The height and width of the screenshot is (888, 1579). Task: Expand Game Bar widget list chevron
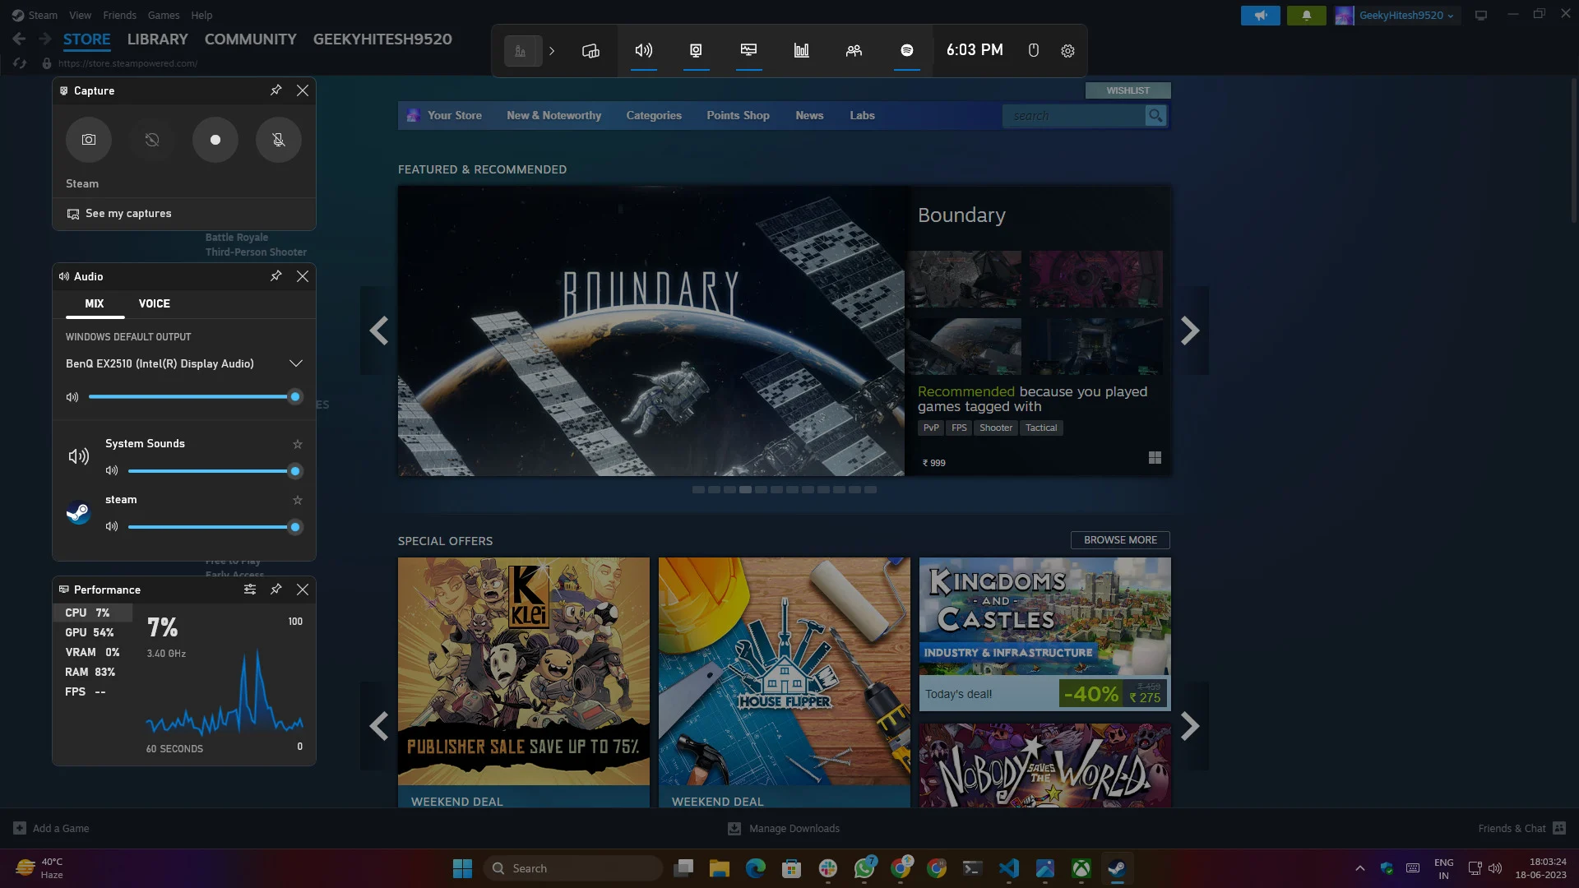coord(552,51)
